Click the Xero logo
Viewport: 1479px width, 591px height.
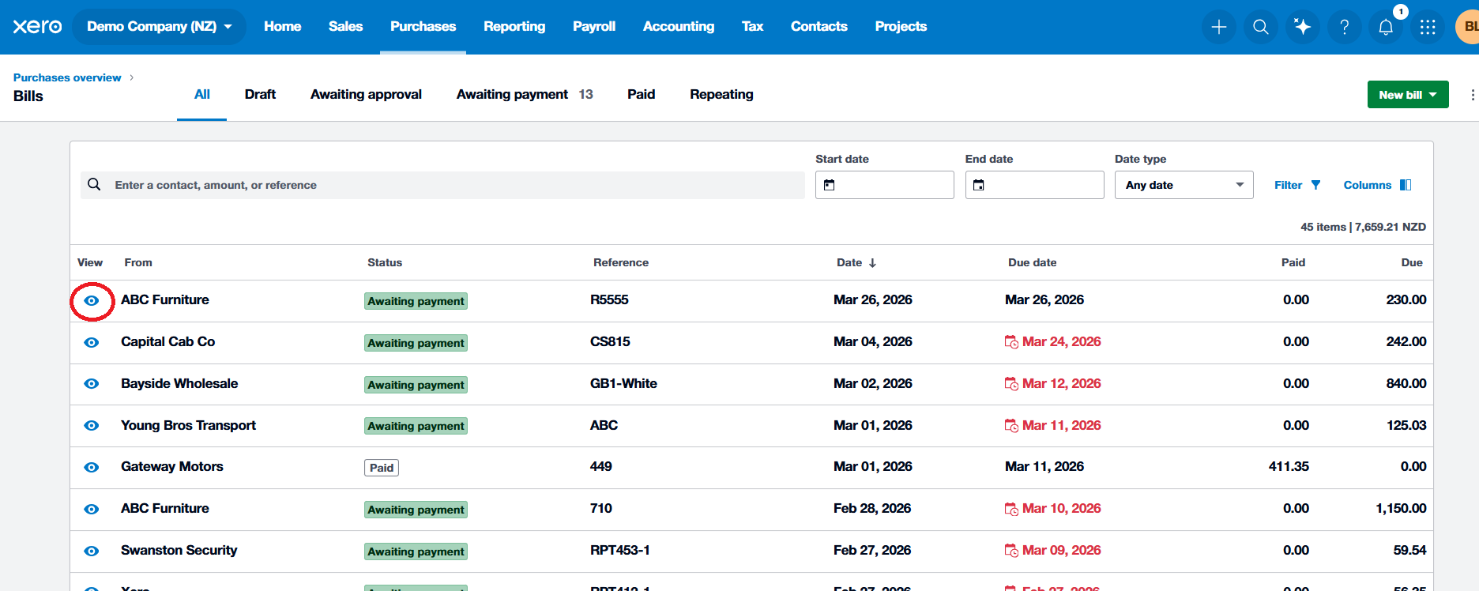37,27
